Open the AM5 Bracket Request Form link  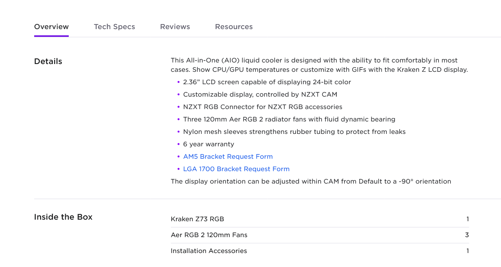[228, 156]
